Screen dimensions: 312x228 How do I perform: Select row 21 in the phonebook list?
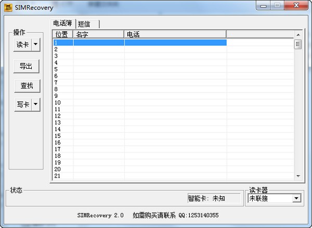click(140, 176)
